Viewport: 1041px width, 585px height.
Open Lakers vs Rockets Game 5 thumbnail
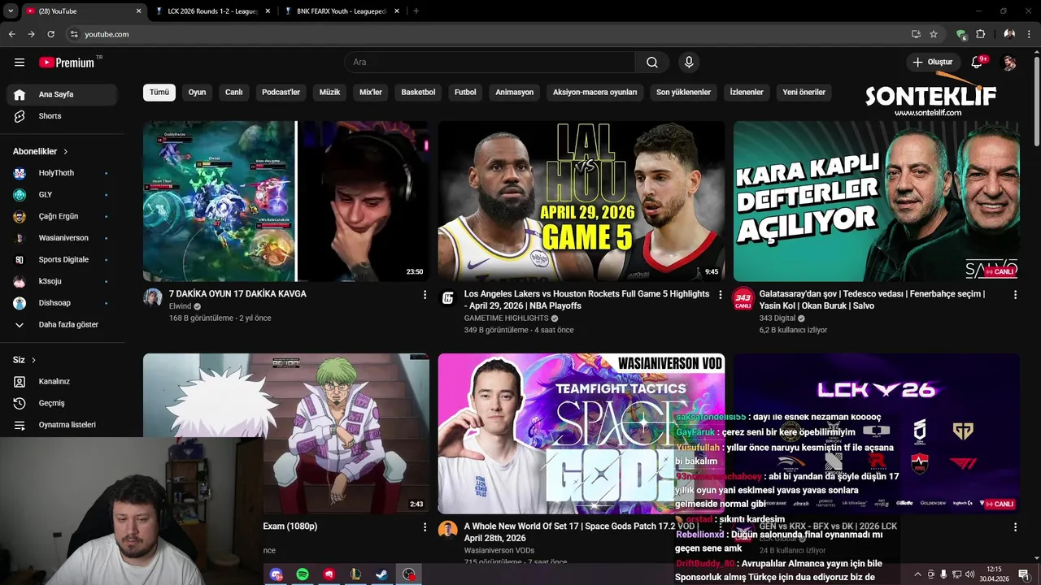[x=581, y=201]
